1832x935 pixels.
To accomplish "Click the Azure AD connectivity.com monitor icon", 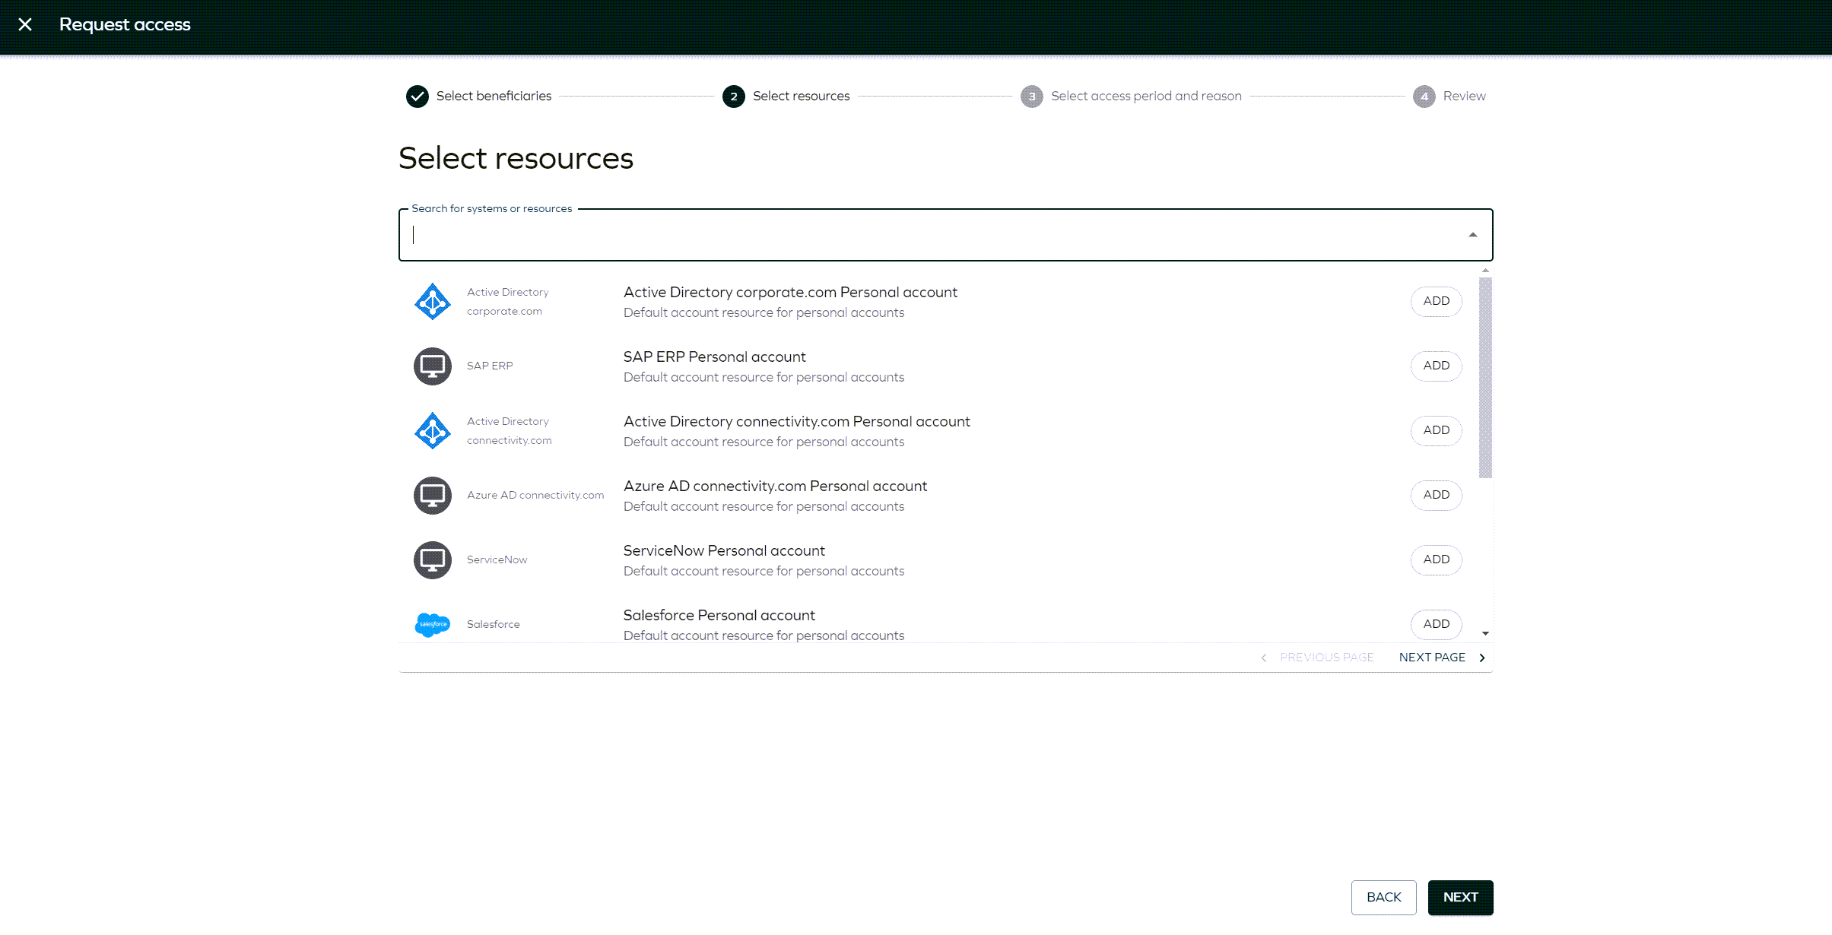I will (432, 496).
